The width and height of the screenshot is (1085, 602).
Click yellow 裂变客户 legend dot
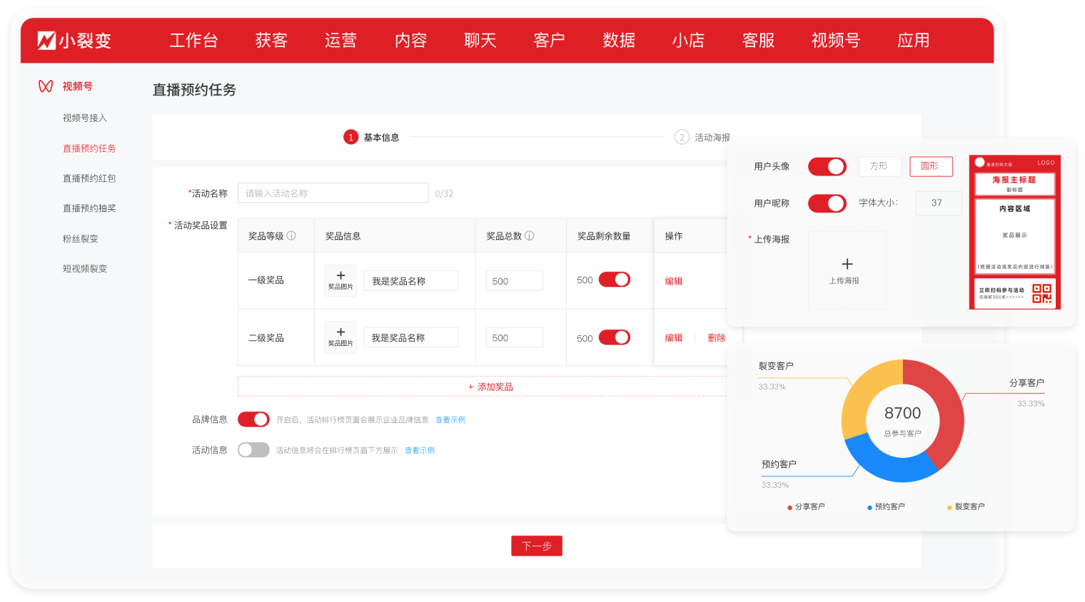949,508
